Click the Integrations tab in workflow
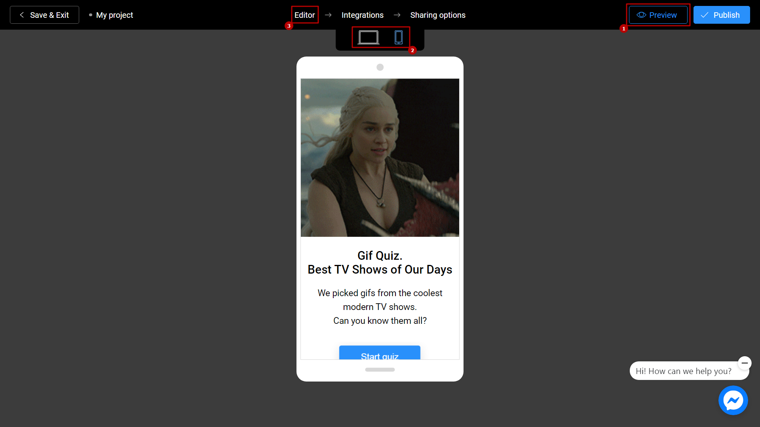Viewport: 760px width, 427px height. [x=362, y=15]
